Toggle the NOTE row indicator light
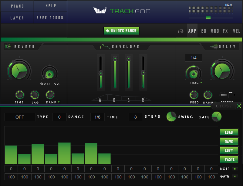Viewport: 243px width, 186px height. [235, 169]
